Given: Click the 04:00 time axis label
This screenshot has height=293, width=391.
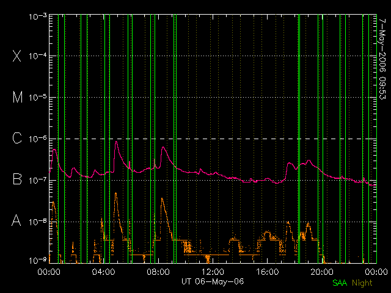Looking at the screenshot, I should [x=103, y=272].
